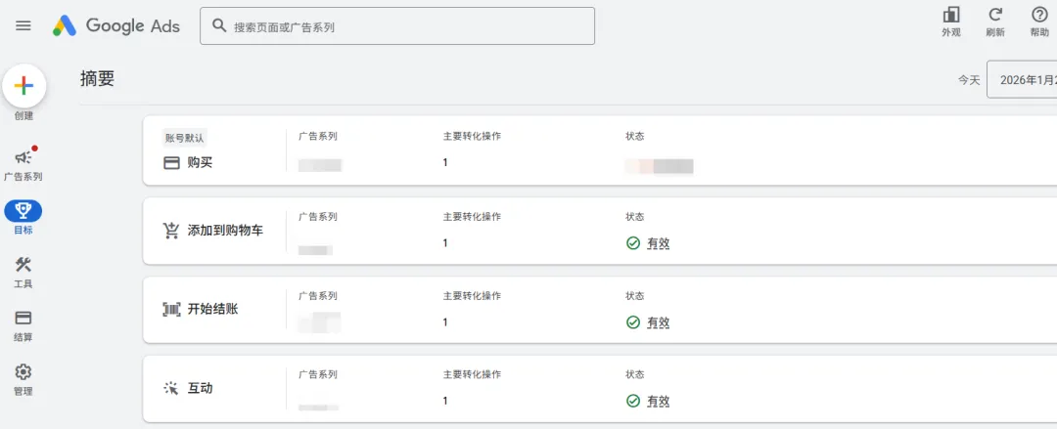Click 有效 status for 添加到购物车
This screenshot has width=1057, height=429.
(658, 243)
